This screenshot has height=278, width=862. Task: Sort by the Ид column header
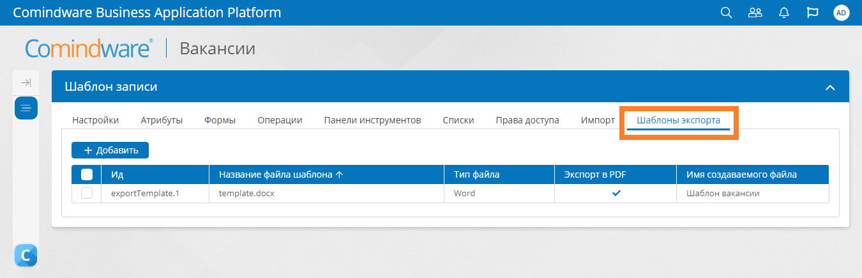pyautogui.click(x=155, y=174)
